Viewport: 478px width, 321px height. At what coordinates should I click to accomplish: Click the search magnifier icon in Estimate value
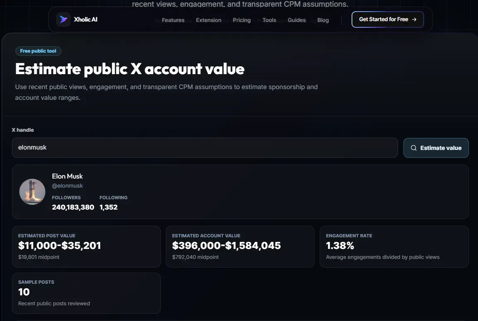click(x=414, y=148)
